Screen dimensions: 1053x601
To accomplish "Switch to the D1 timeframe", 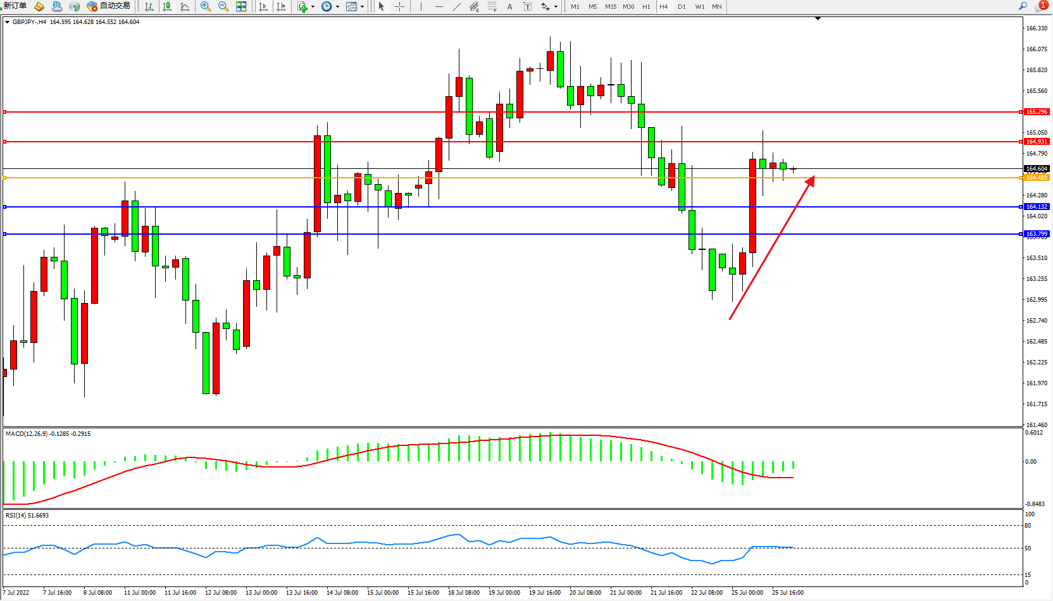I will (x=682, y=7).
